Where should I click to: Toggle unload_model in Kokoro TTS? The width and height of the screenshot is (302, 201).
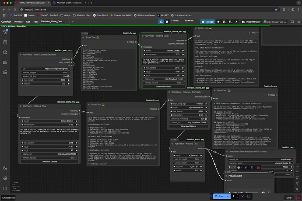[x=188, y=163]
